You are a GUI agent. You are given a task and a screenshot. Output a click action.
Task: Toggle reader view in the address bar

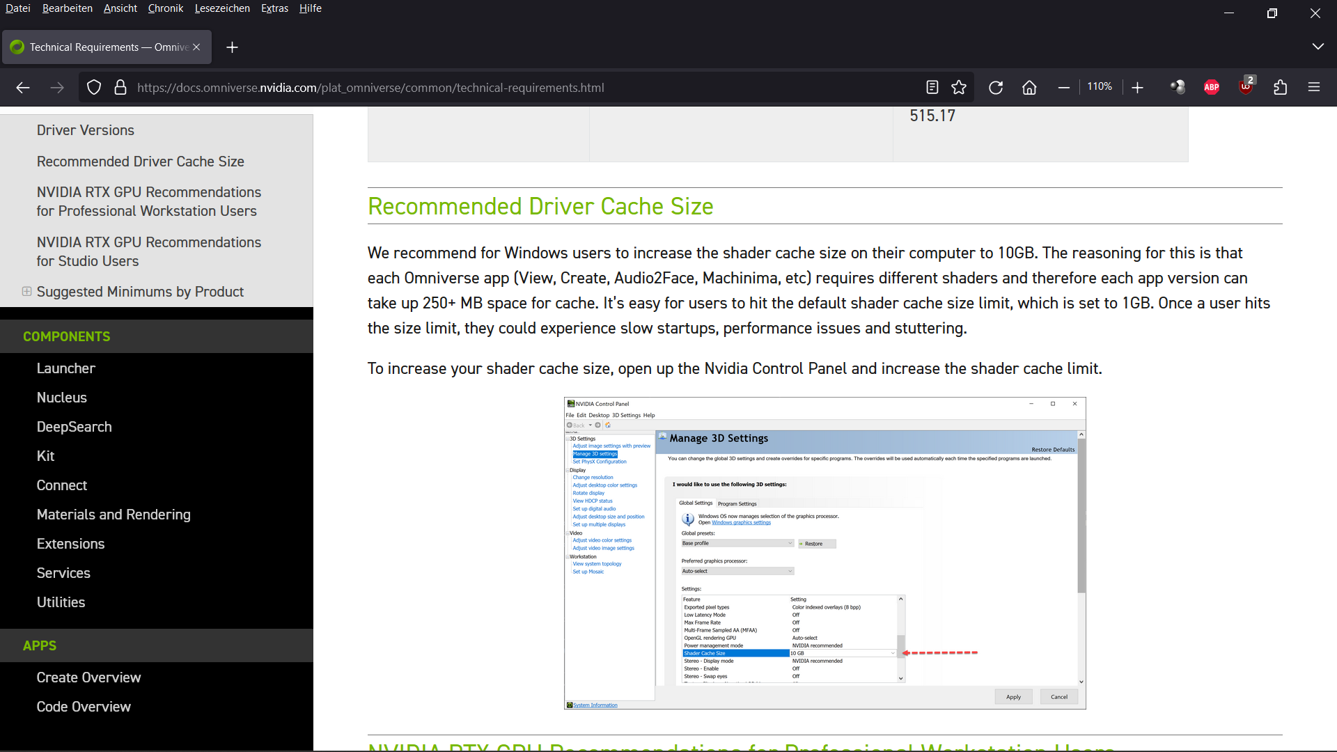[932, 87]
